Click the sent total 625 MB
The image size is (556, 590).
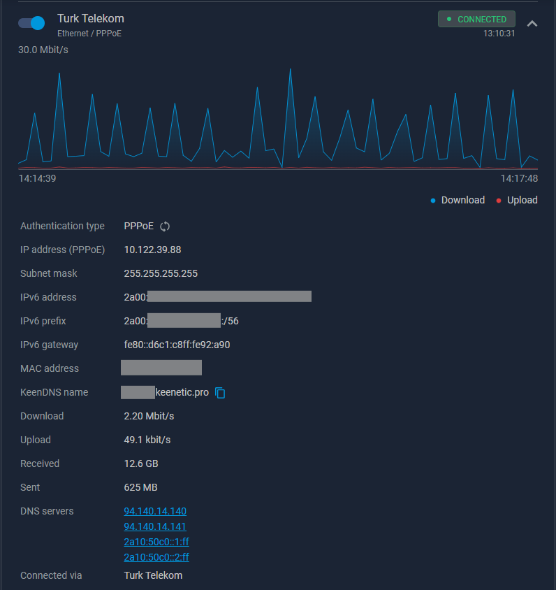pyautogui.click(x=140, y=487)
